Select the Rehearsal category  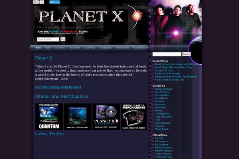pos(161,107)
